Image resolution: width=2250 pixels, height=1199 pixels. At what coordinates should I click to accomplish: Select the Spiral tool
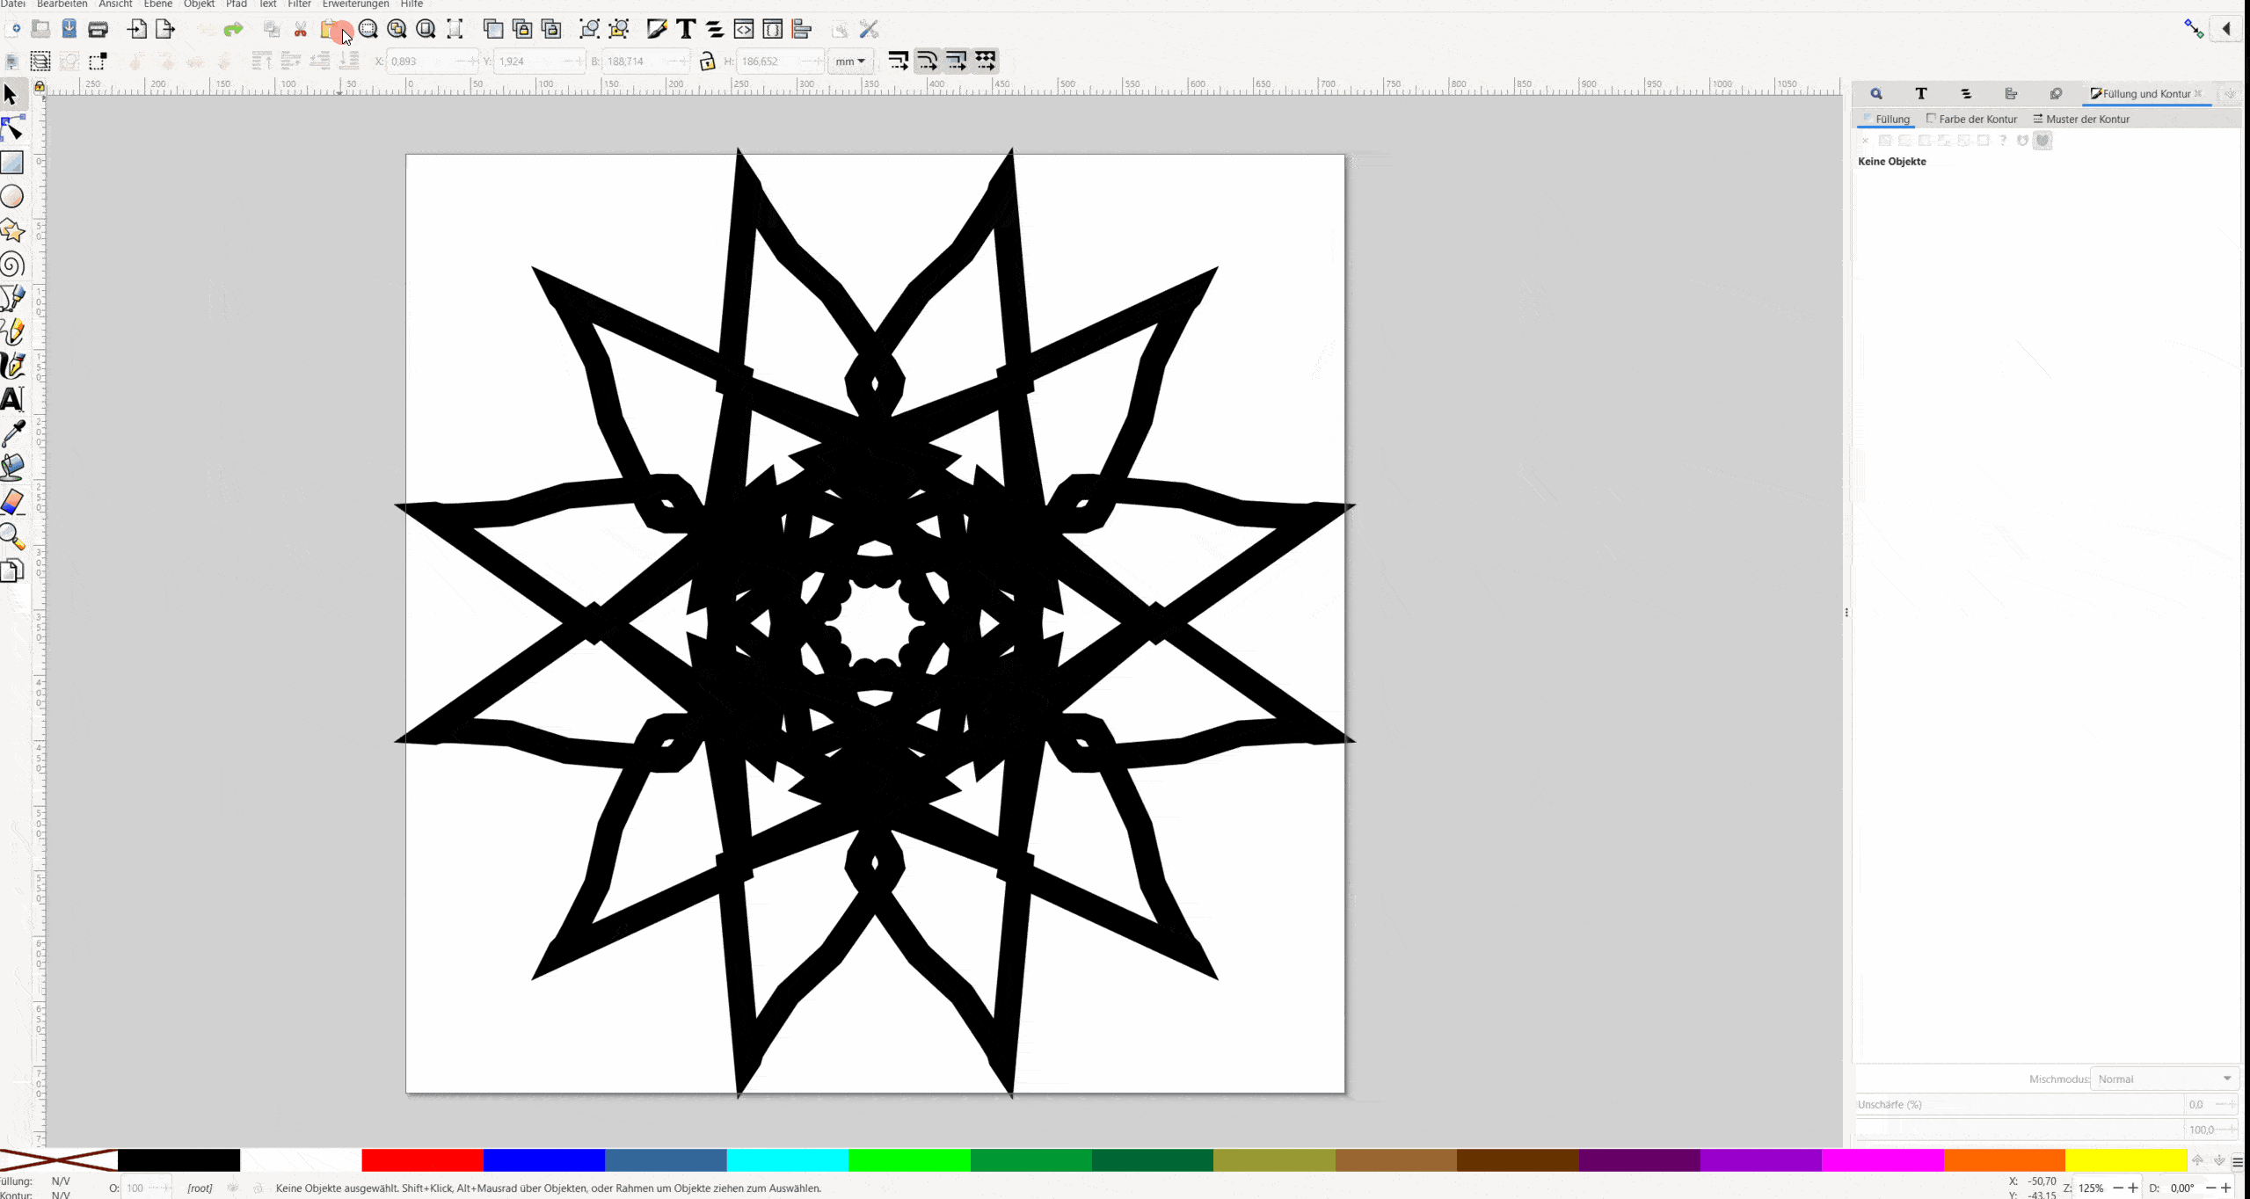[12, 265]
